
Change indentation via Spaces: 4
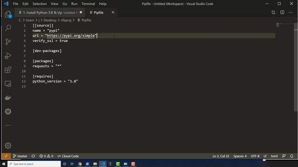point(240,156)
